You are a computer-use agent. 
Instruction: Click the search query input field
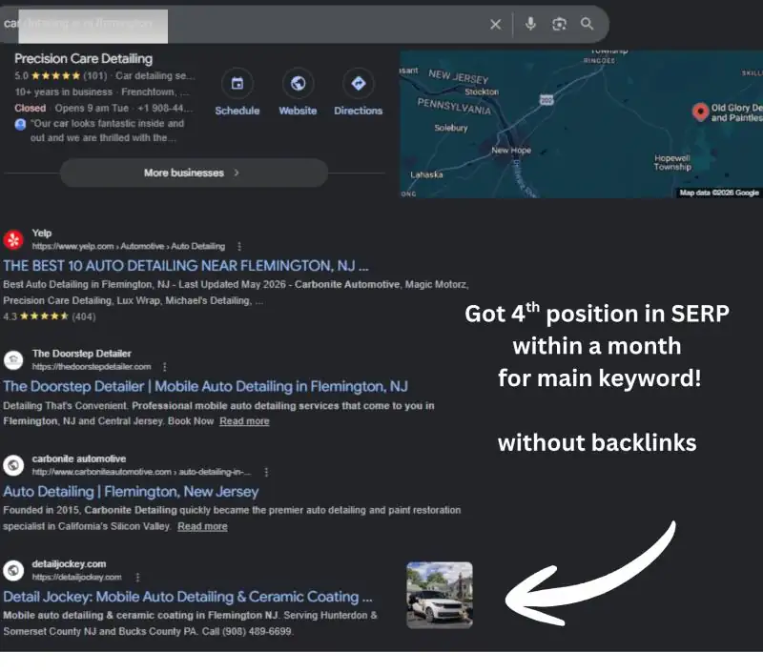pyautogui.click(x=243, y=24)
